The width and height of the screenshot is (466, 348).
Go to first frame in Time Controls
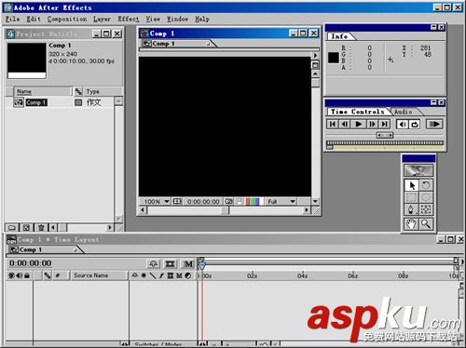(x=333, y=124)
